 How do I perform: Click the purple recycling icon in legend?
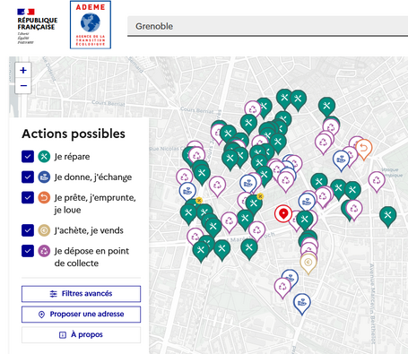coord(44,251)
